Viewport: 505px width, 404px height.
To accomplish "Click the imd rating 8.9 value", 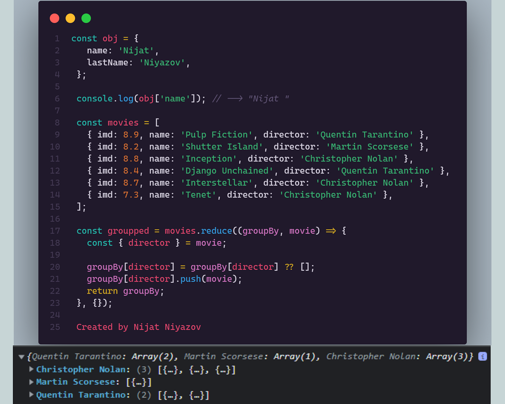I will [131, 134].
